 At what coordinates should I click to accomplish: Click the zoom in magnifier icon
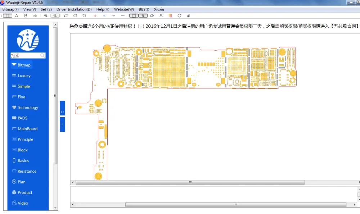[x=46, y=15]
